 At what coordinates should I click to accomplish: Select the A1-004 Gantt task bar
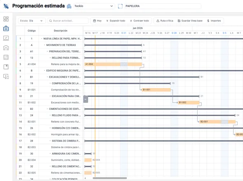(x=113, y=64)
